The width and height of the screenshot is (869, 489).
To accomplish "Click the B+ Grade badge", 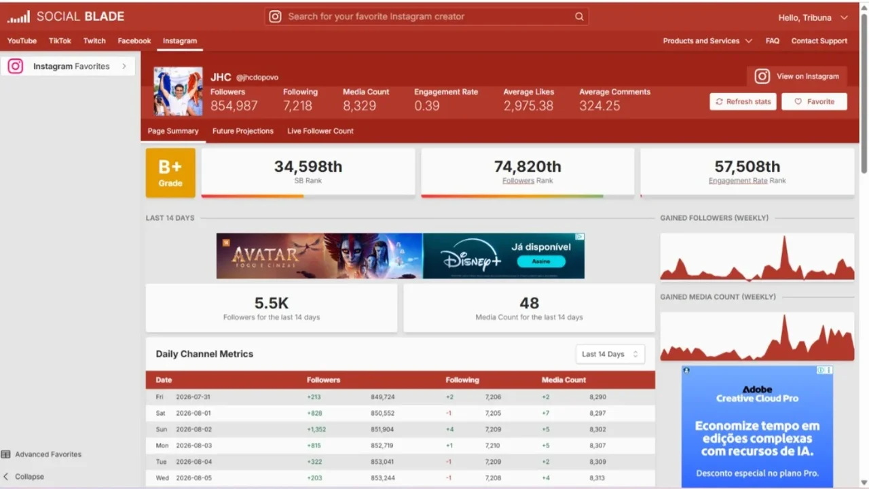I will (170, 173).
